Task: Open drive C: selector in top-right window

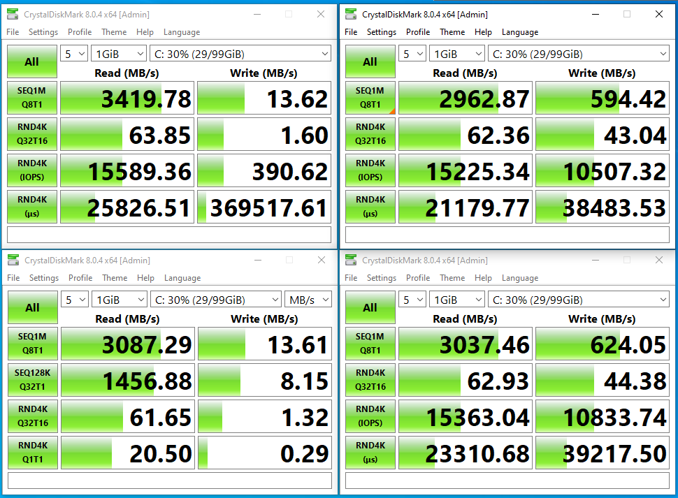Action: pyautogui.click(x=579, y=54)
